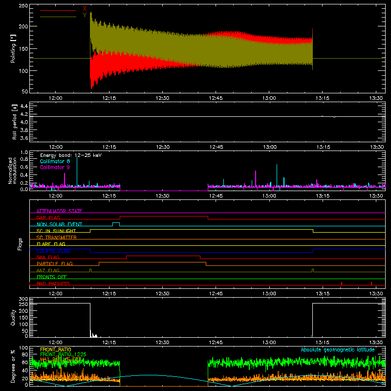391x391 pixels.
Task: Click the cyan 'Collimator 8' legend label
Action: (x=55, y=161)
